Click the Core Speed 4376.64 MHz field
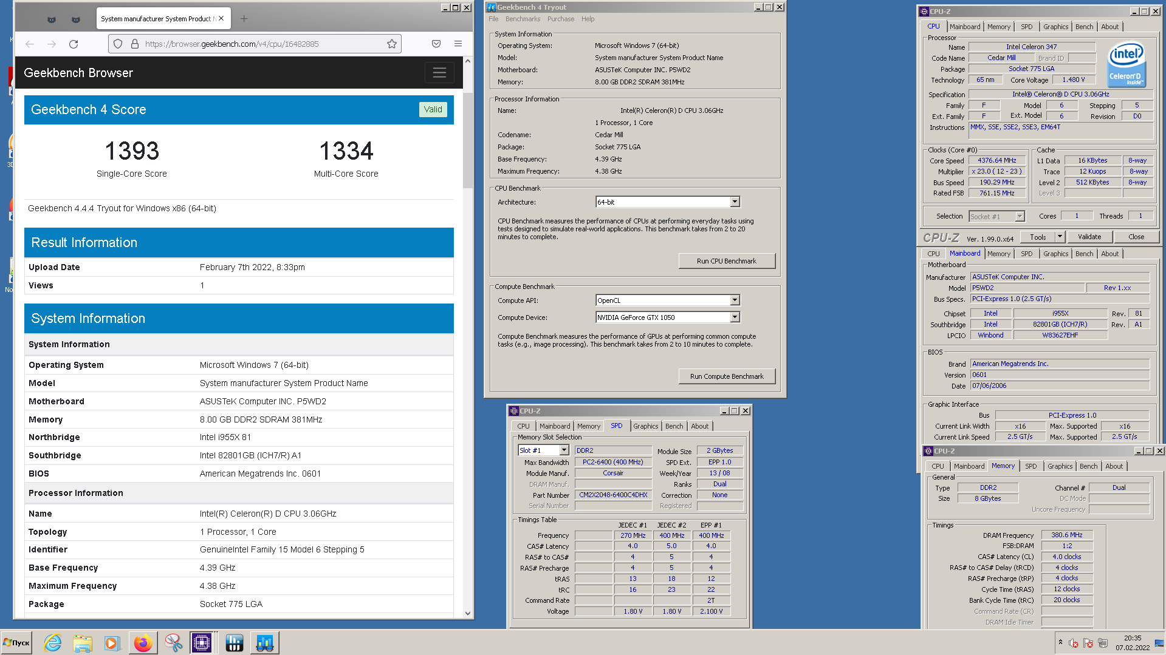 pos(996,160)
